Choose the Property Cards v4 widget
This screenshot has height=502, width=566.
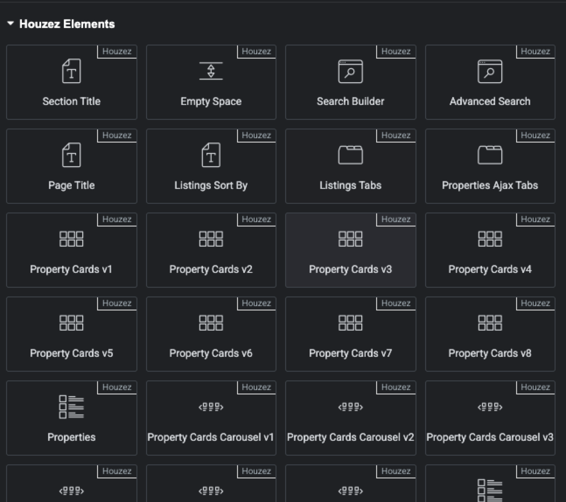pos(490,250)
